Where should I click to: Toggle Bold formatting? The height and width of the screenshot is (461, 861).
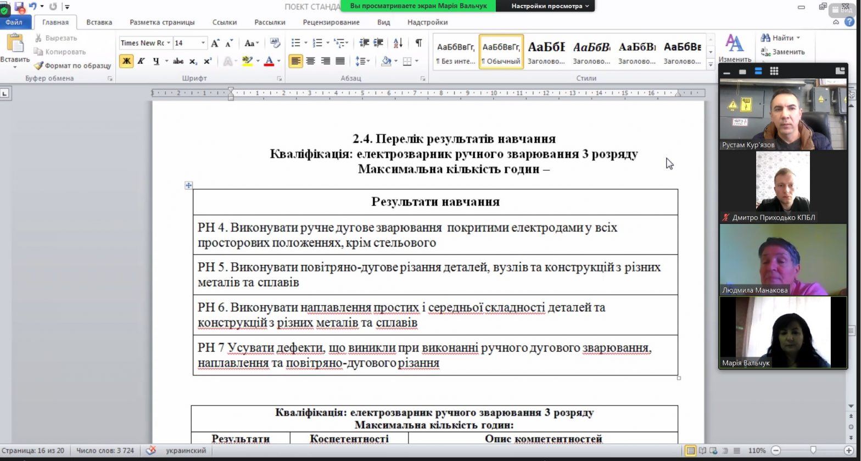pos(126,61)
